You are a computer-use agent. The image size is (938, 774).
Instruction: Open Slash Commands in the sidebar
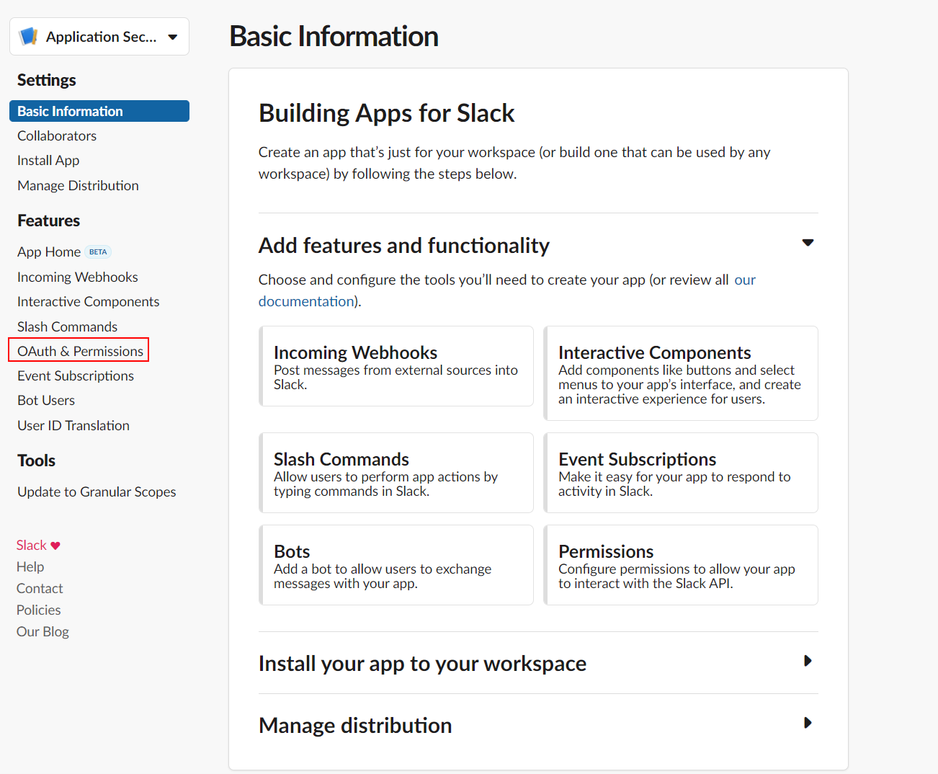pos(68,326)
